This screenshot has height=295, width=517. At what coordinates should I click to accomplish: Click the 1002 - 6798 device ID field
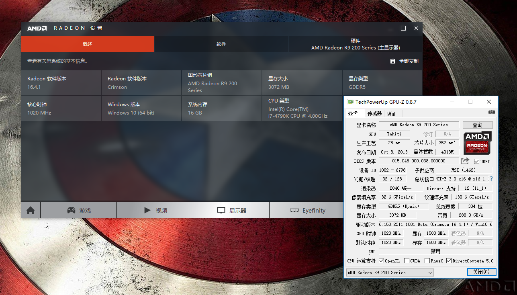392,170
